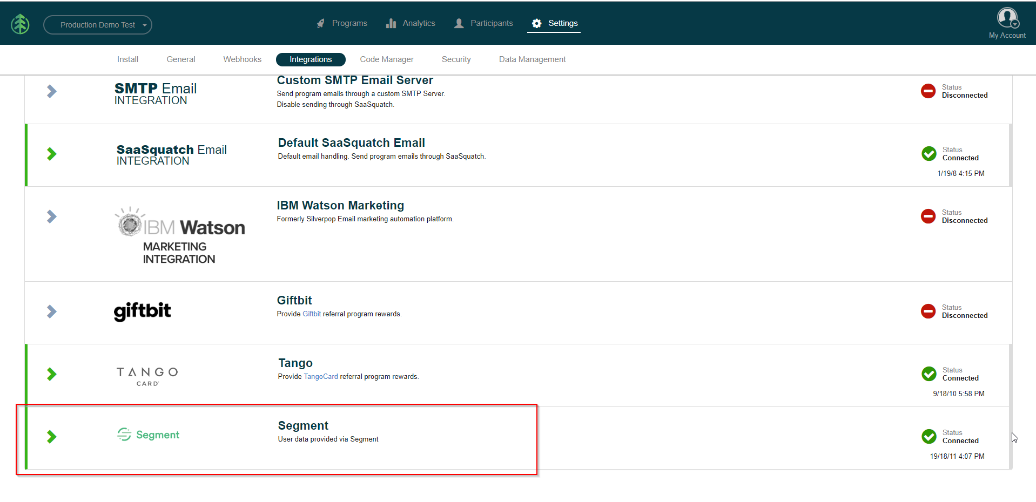Click the Custom SMTP Email Server heading
Viewport: 1036px width, 502px height.
tap(355, 80)
